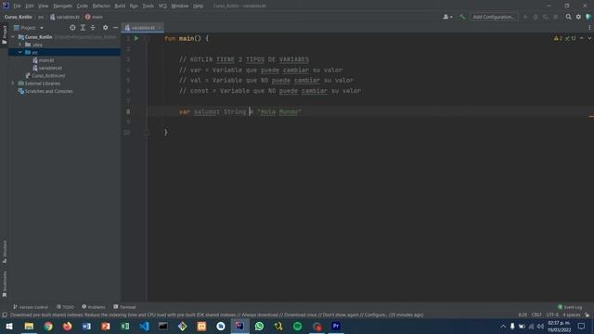Select main.kt in project tree
The height and width of the screenshot is (334, 594).
[x=44, y=60]
